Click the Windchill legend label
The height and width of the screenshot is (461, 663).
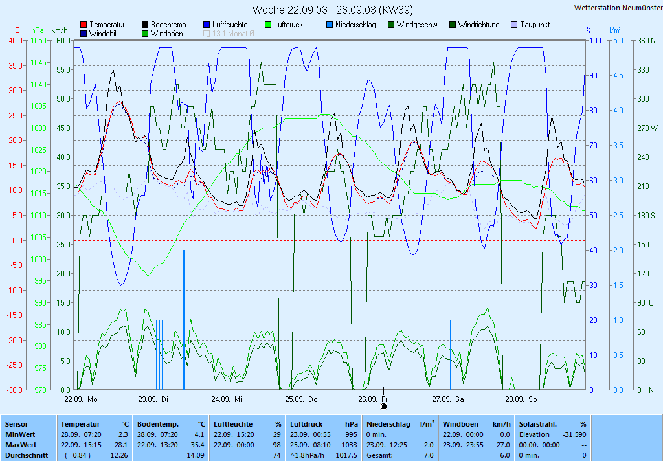point(103,34)
